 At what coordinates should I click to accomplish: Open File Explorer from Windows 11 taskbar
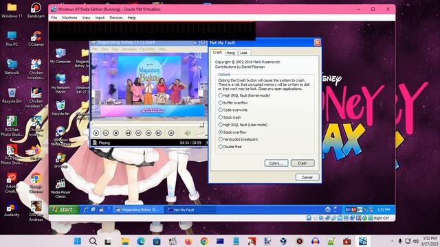[125, 241]
